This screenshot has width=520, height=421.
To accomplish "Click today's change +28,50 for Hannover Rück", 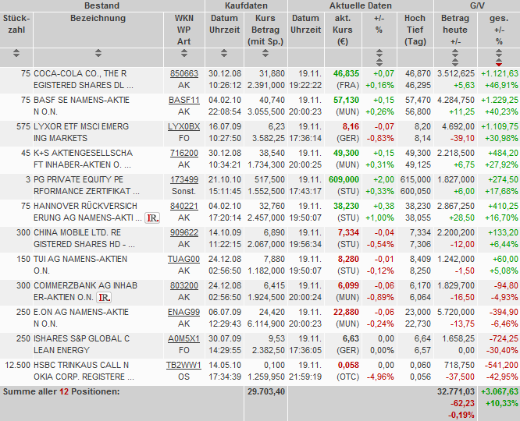I will 461,218.
